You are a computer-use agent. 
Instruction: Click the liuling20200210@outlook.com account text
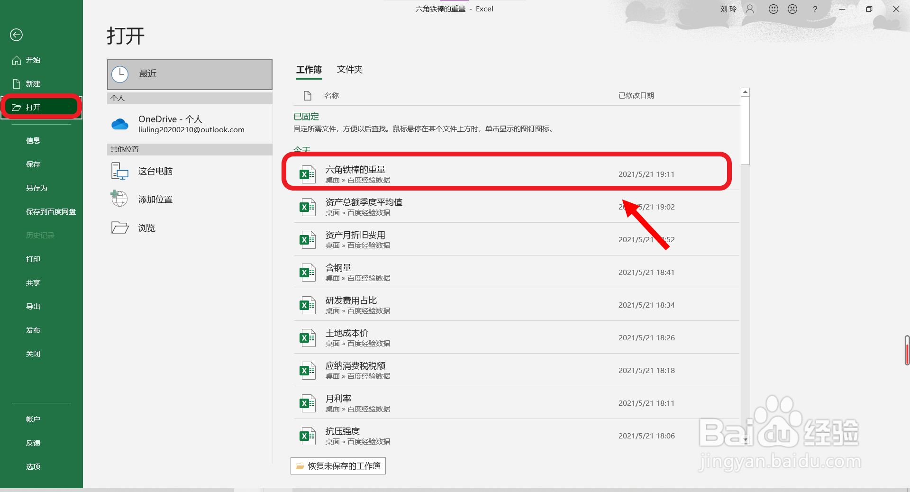point(191,130)
